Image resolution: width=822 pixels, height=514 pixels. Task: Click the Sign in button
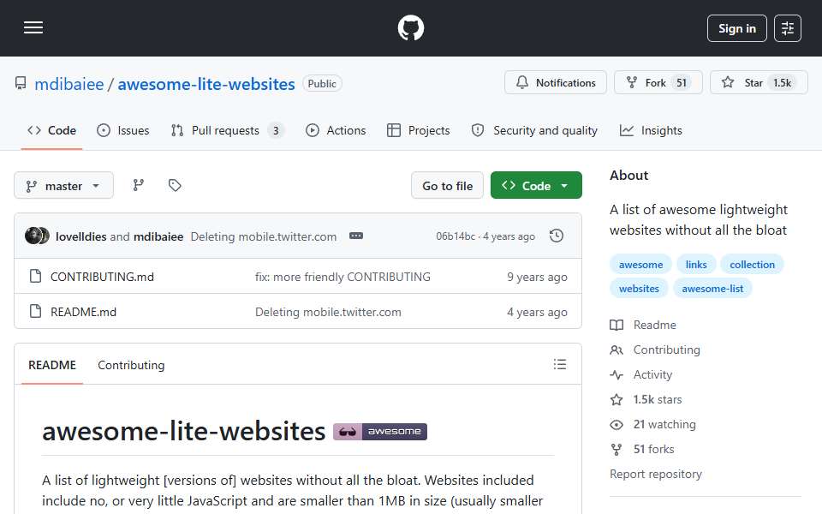click(x=736, y=28)
